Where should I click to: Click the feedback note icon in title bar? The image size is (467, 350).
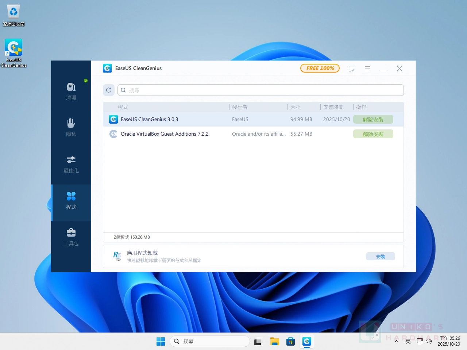tap(351, 69)
